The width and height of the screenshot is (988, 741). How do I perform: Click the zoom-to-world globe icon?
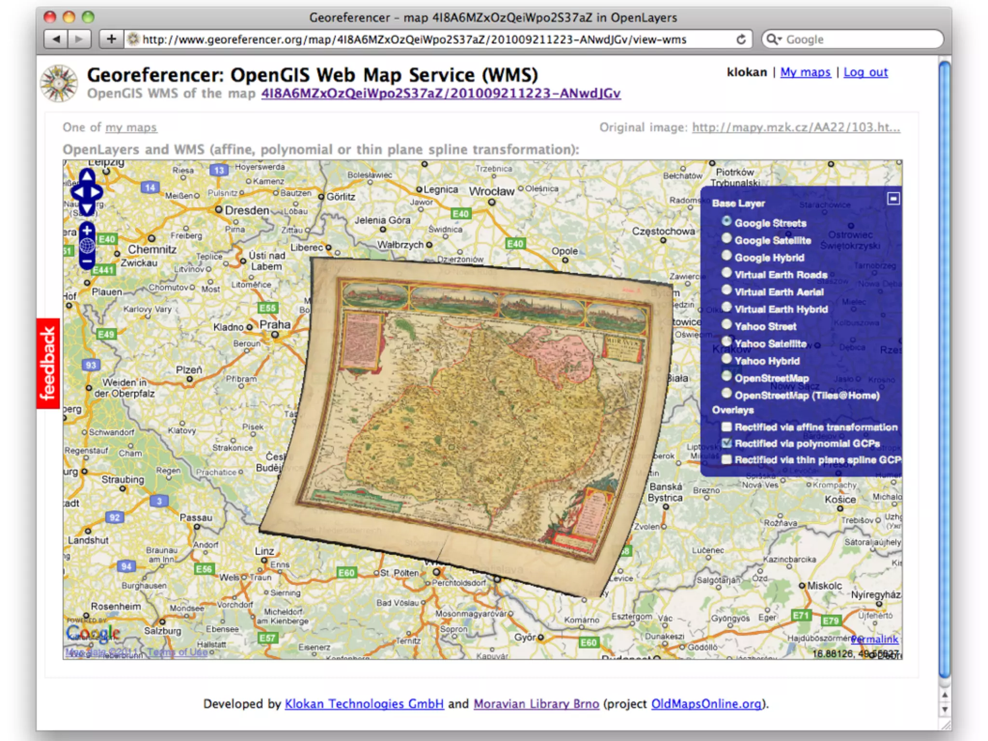(87, 246)
